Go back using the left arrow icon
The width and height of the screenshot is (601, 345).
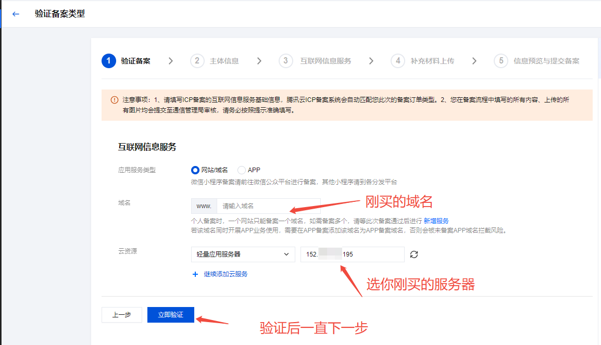coord(16,14)
